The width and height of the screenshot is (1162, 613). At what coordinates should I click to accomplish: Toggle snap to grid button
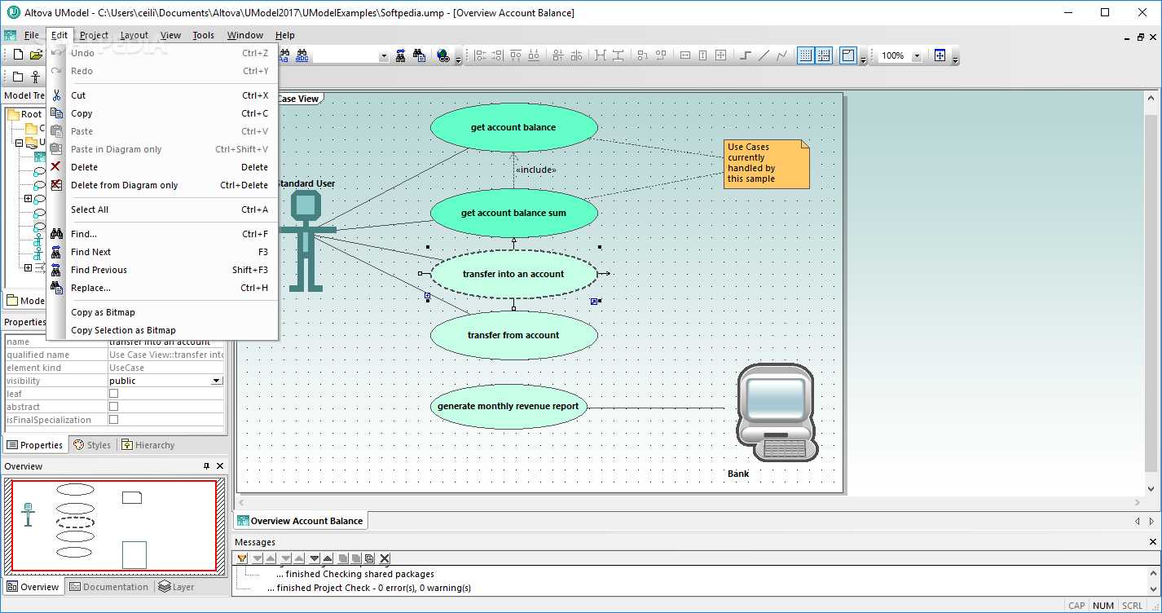tap(823, 55)
